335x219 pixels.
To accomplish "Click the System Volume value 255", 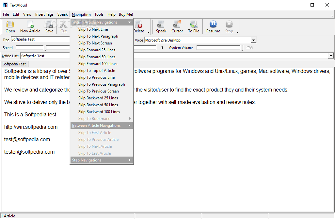I will 249,48.
